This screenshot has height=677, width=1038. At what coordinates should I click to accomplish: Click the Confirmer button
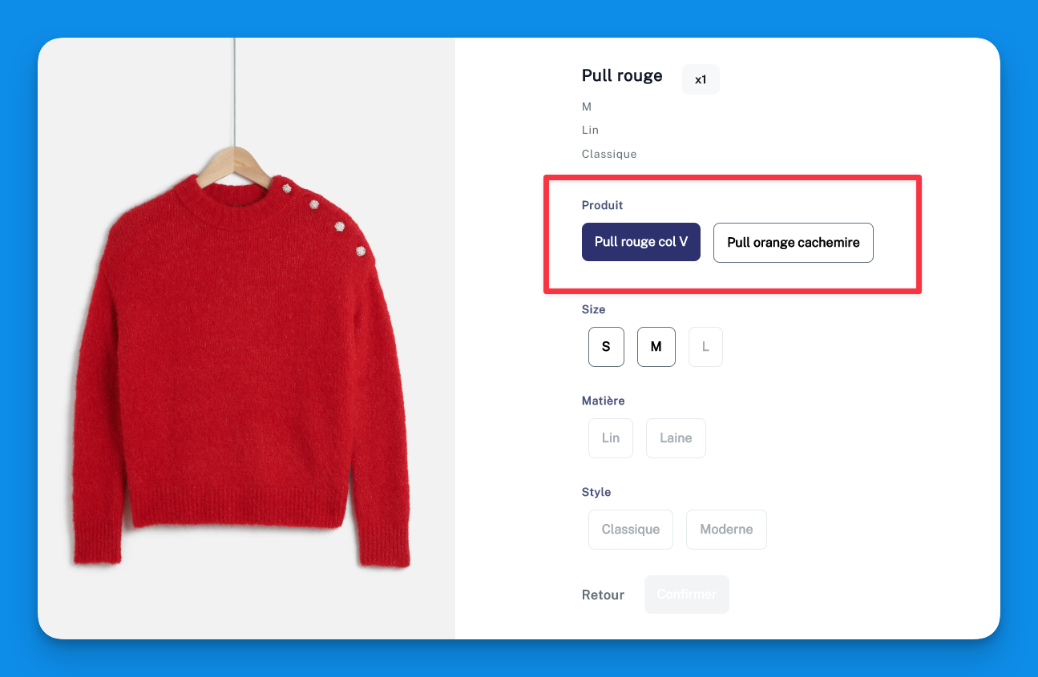tap(687, 594)
